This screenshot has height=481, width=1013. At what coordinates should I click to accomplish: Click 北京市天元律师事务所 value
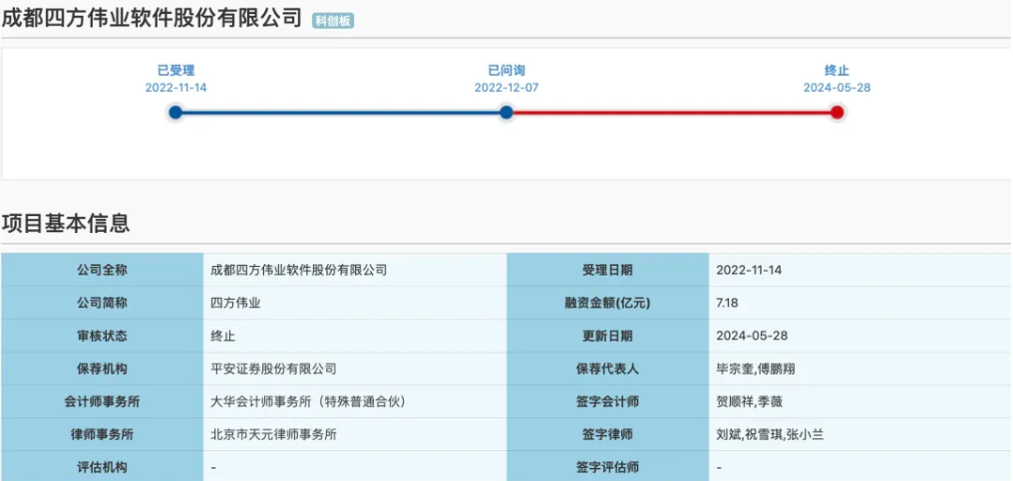274,434
